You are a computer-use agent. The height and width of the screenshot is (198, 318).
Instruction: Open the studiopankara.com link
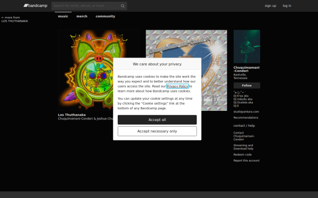(246, 112)
